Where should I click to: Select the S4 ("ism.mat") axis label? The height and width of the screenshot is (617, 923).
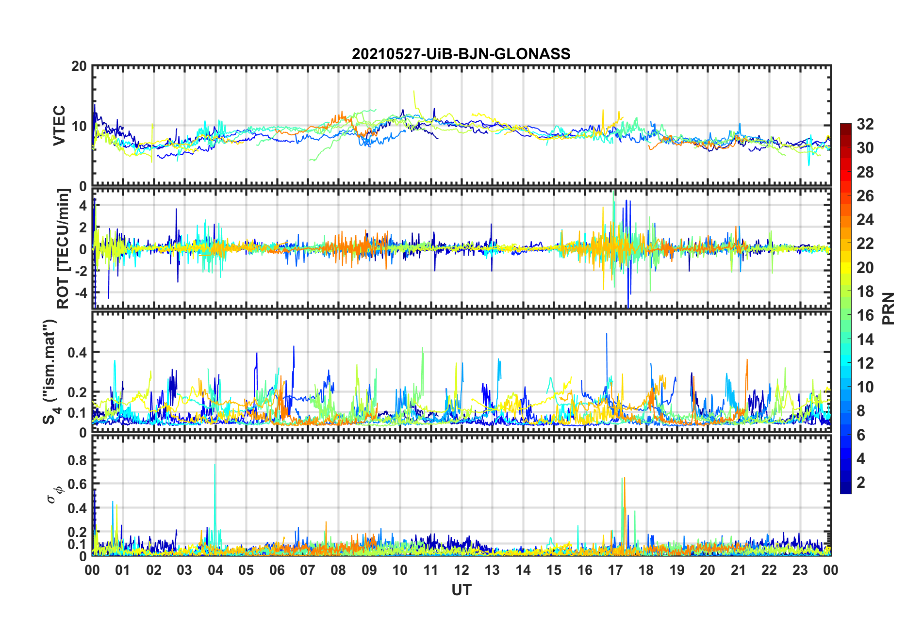pos(50,372)
